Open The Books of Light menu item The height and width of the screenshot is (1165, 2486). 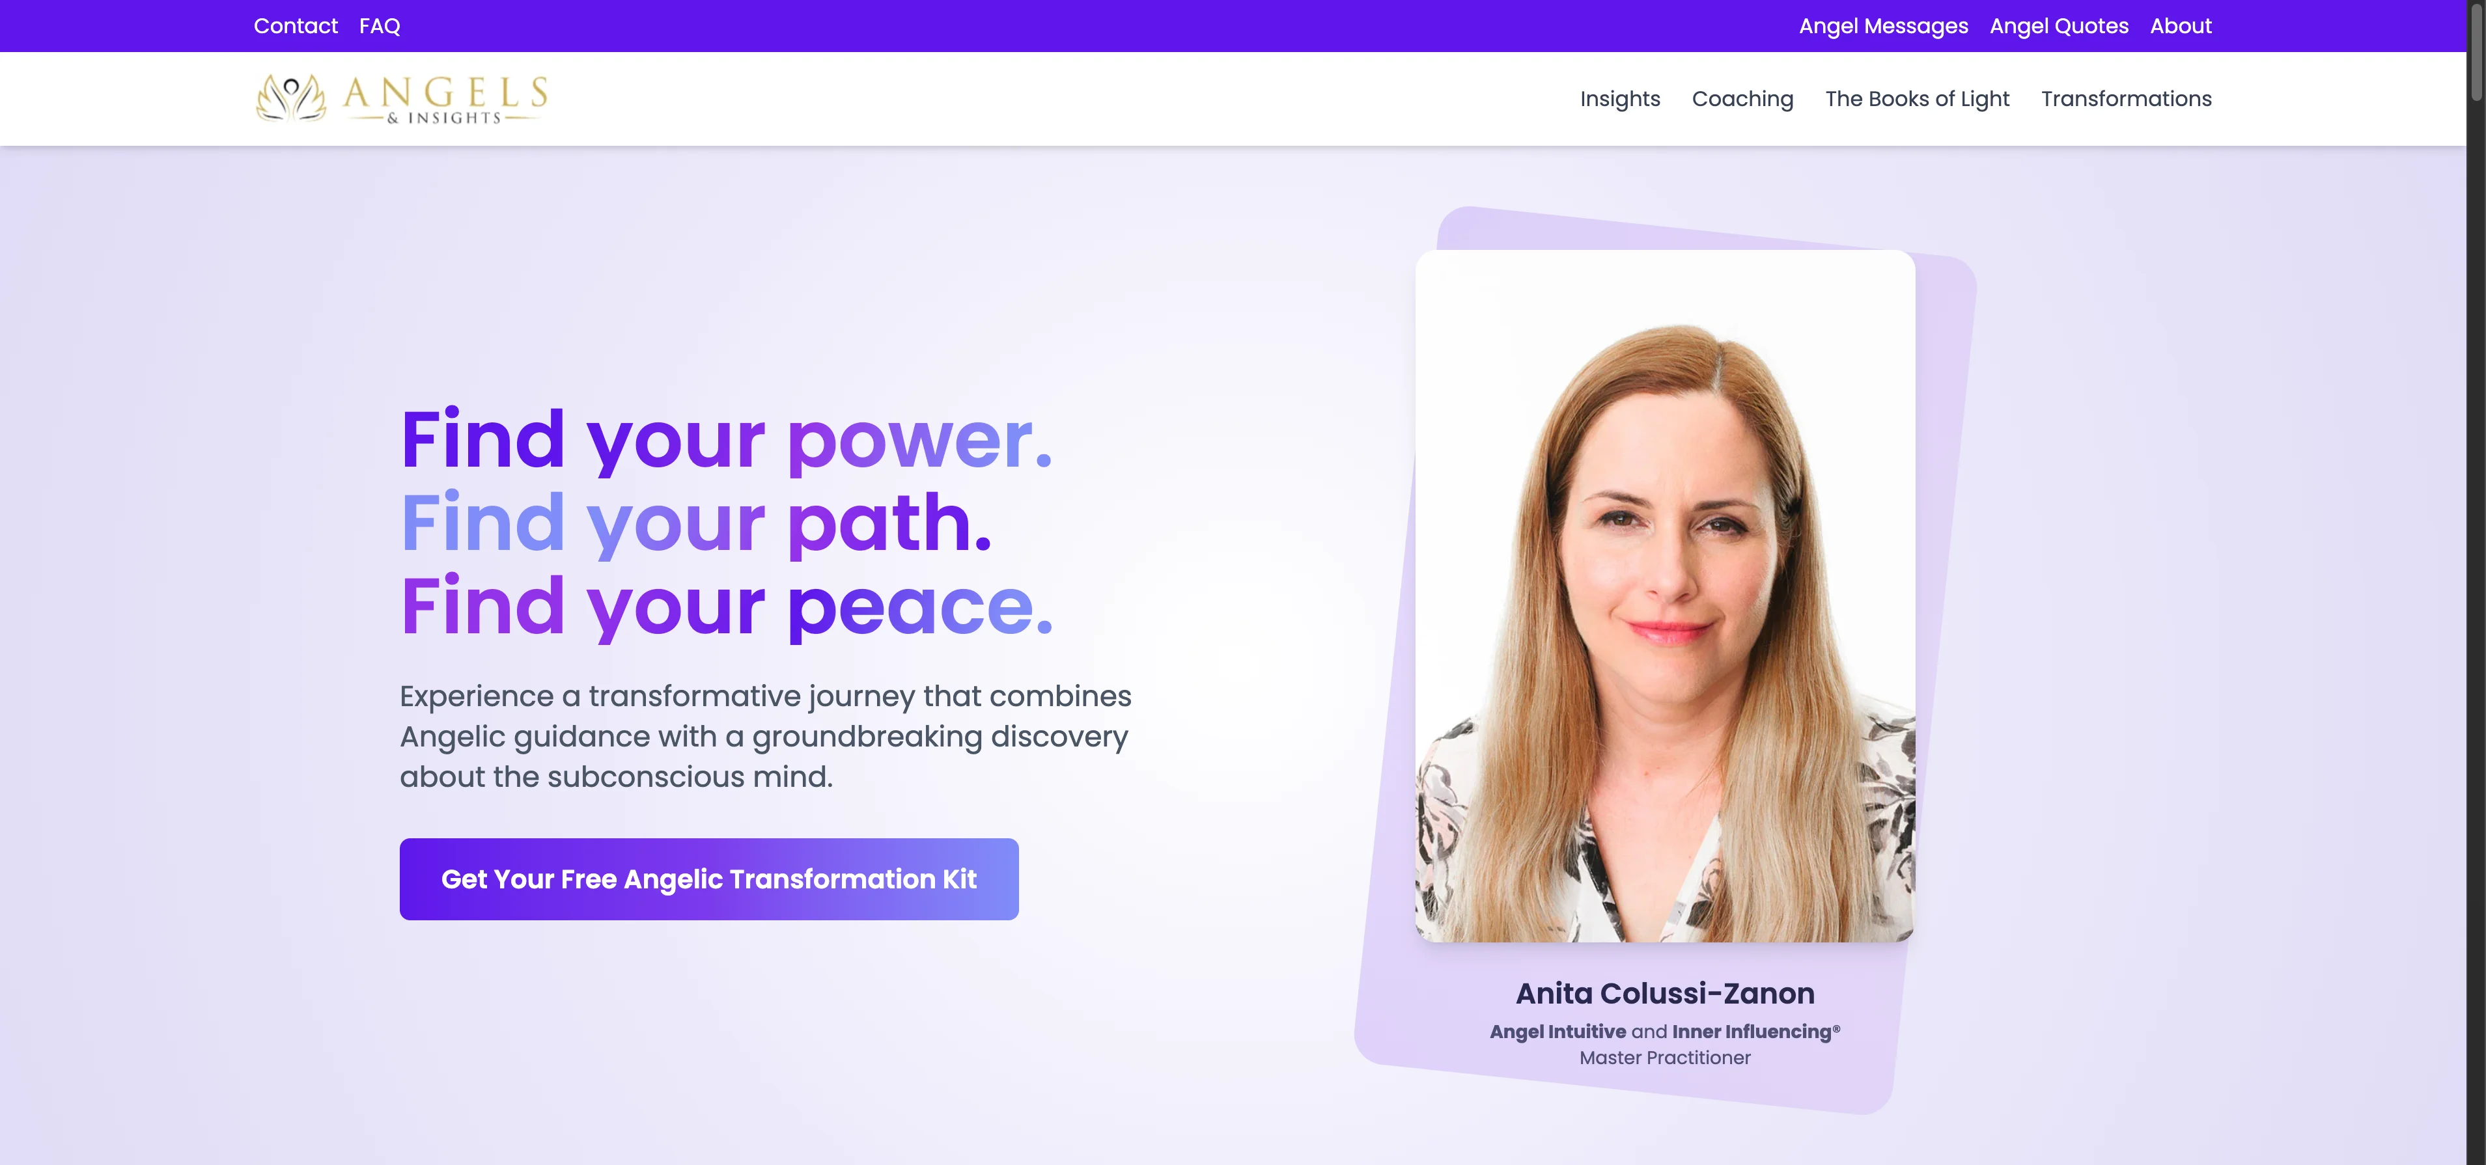point(1917,98)
